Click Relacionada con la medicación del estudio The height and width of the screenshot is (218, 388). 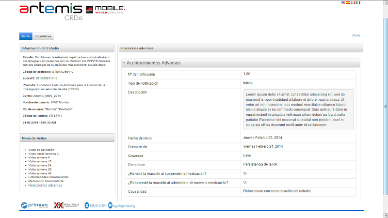click(x=277, y=191)
